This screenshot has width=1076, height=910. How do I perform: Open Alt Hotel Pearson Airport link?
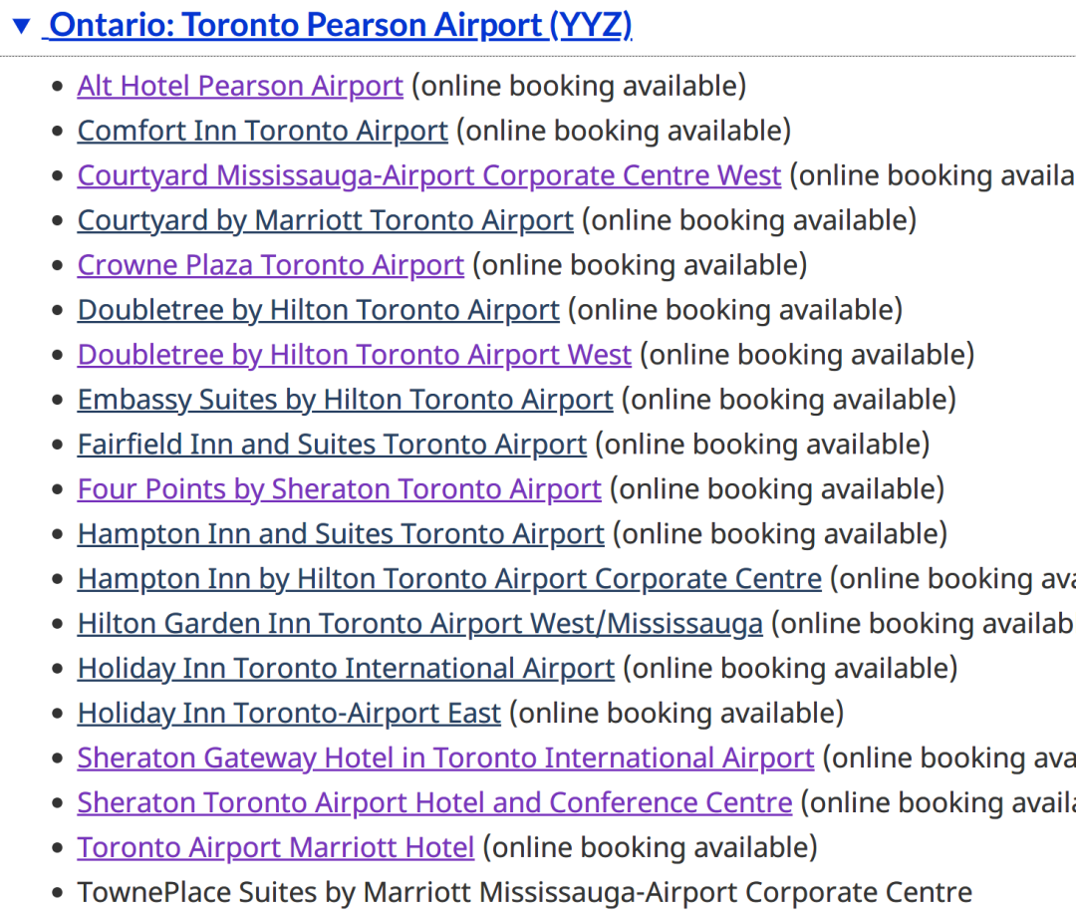tap(240, 87)
